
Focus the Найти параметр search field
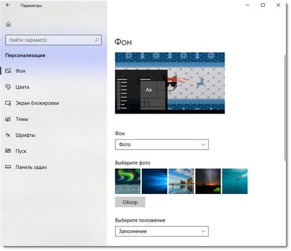click(x=53, y=40)
